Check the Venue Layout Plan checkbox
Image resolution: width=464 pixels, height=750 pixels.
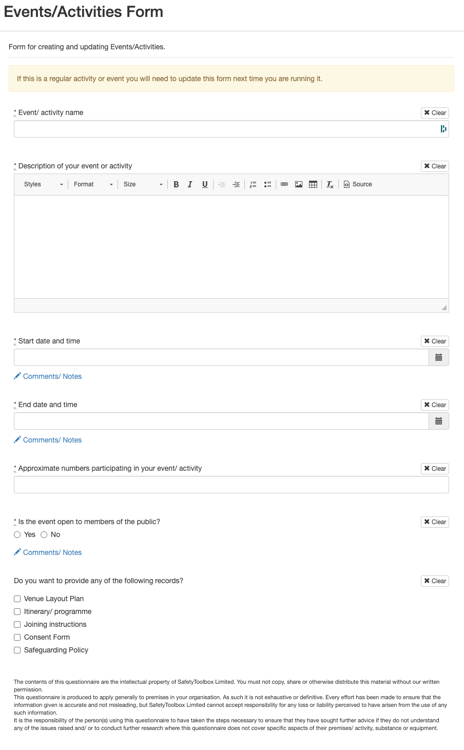[17, 599]
